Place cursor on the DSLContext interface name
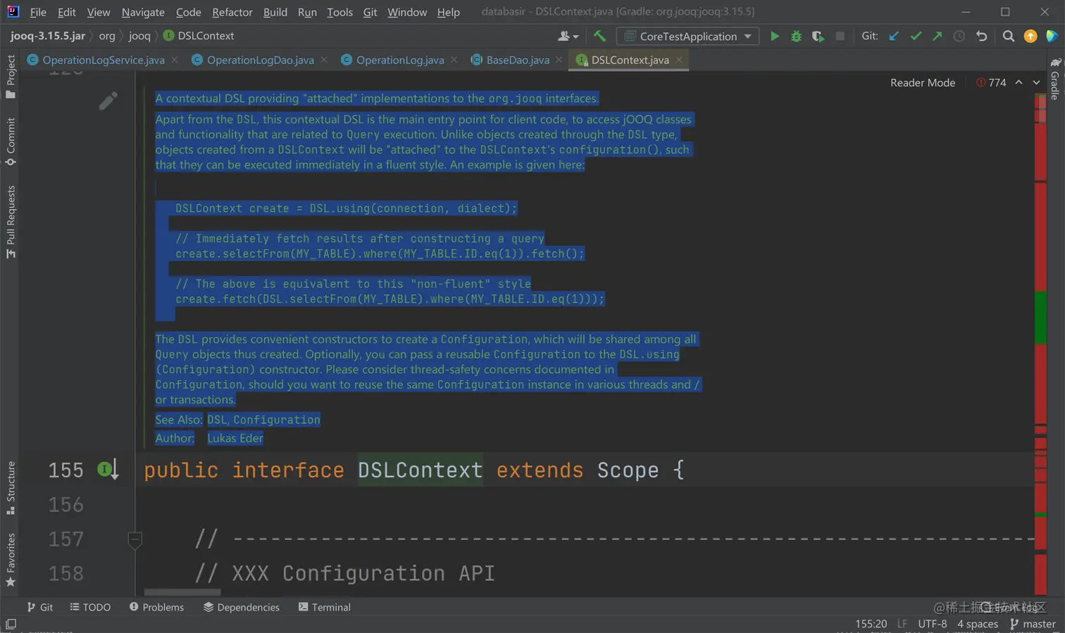This screenshot has width=1065, height=633. (421, 470)
